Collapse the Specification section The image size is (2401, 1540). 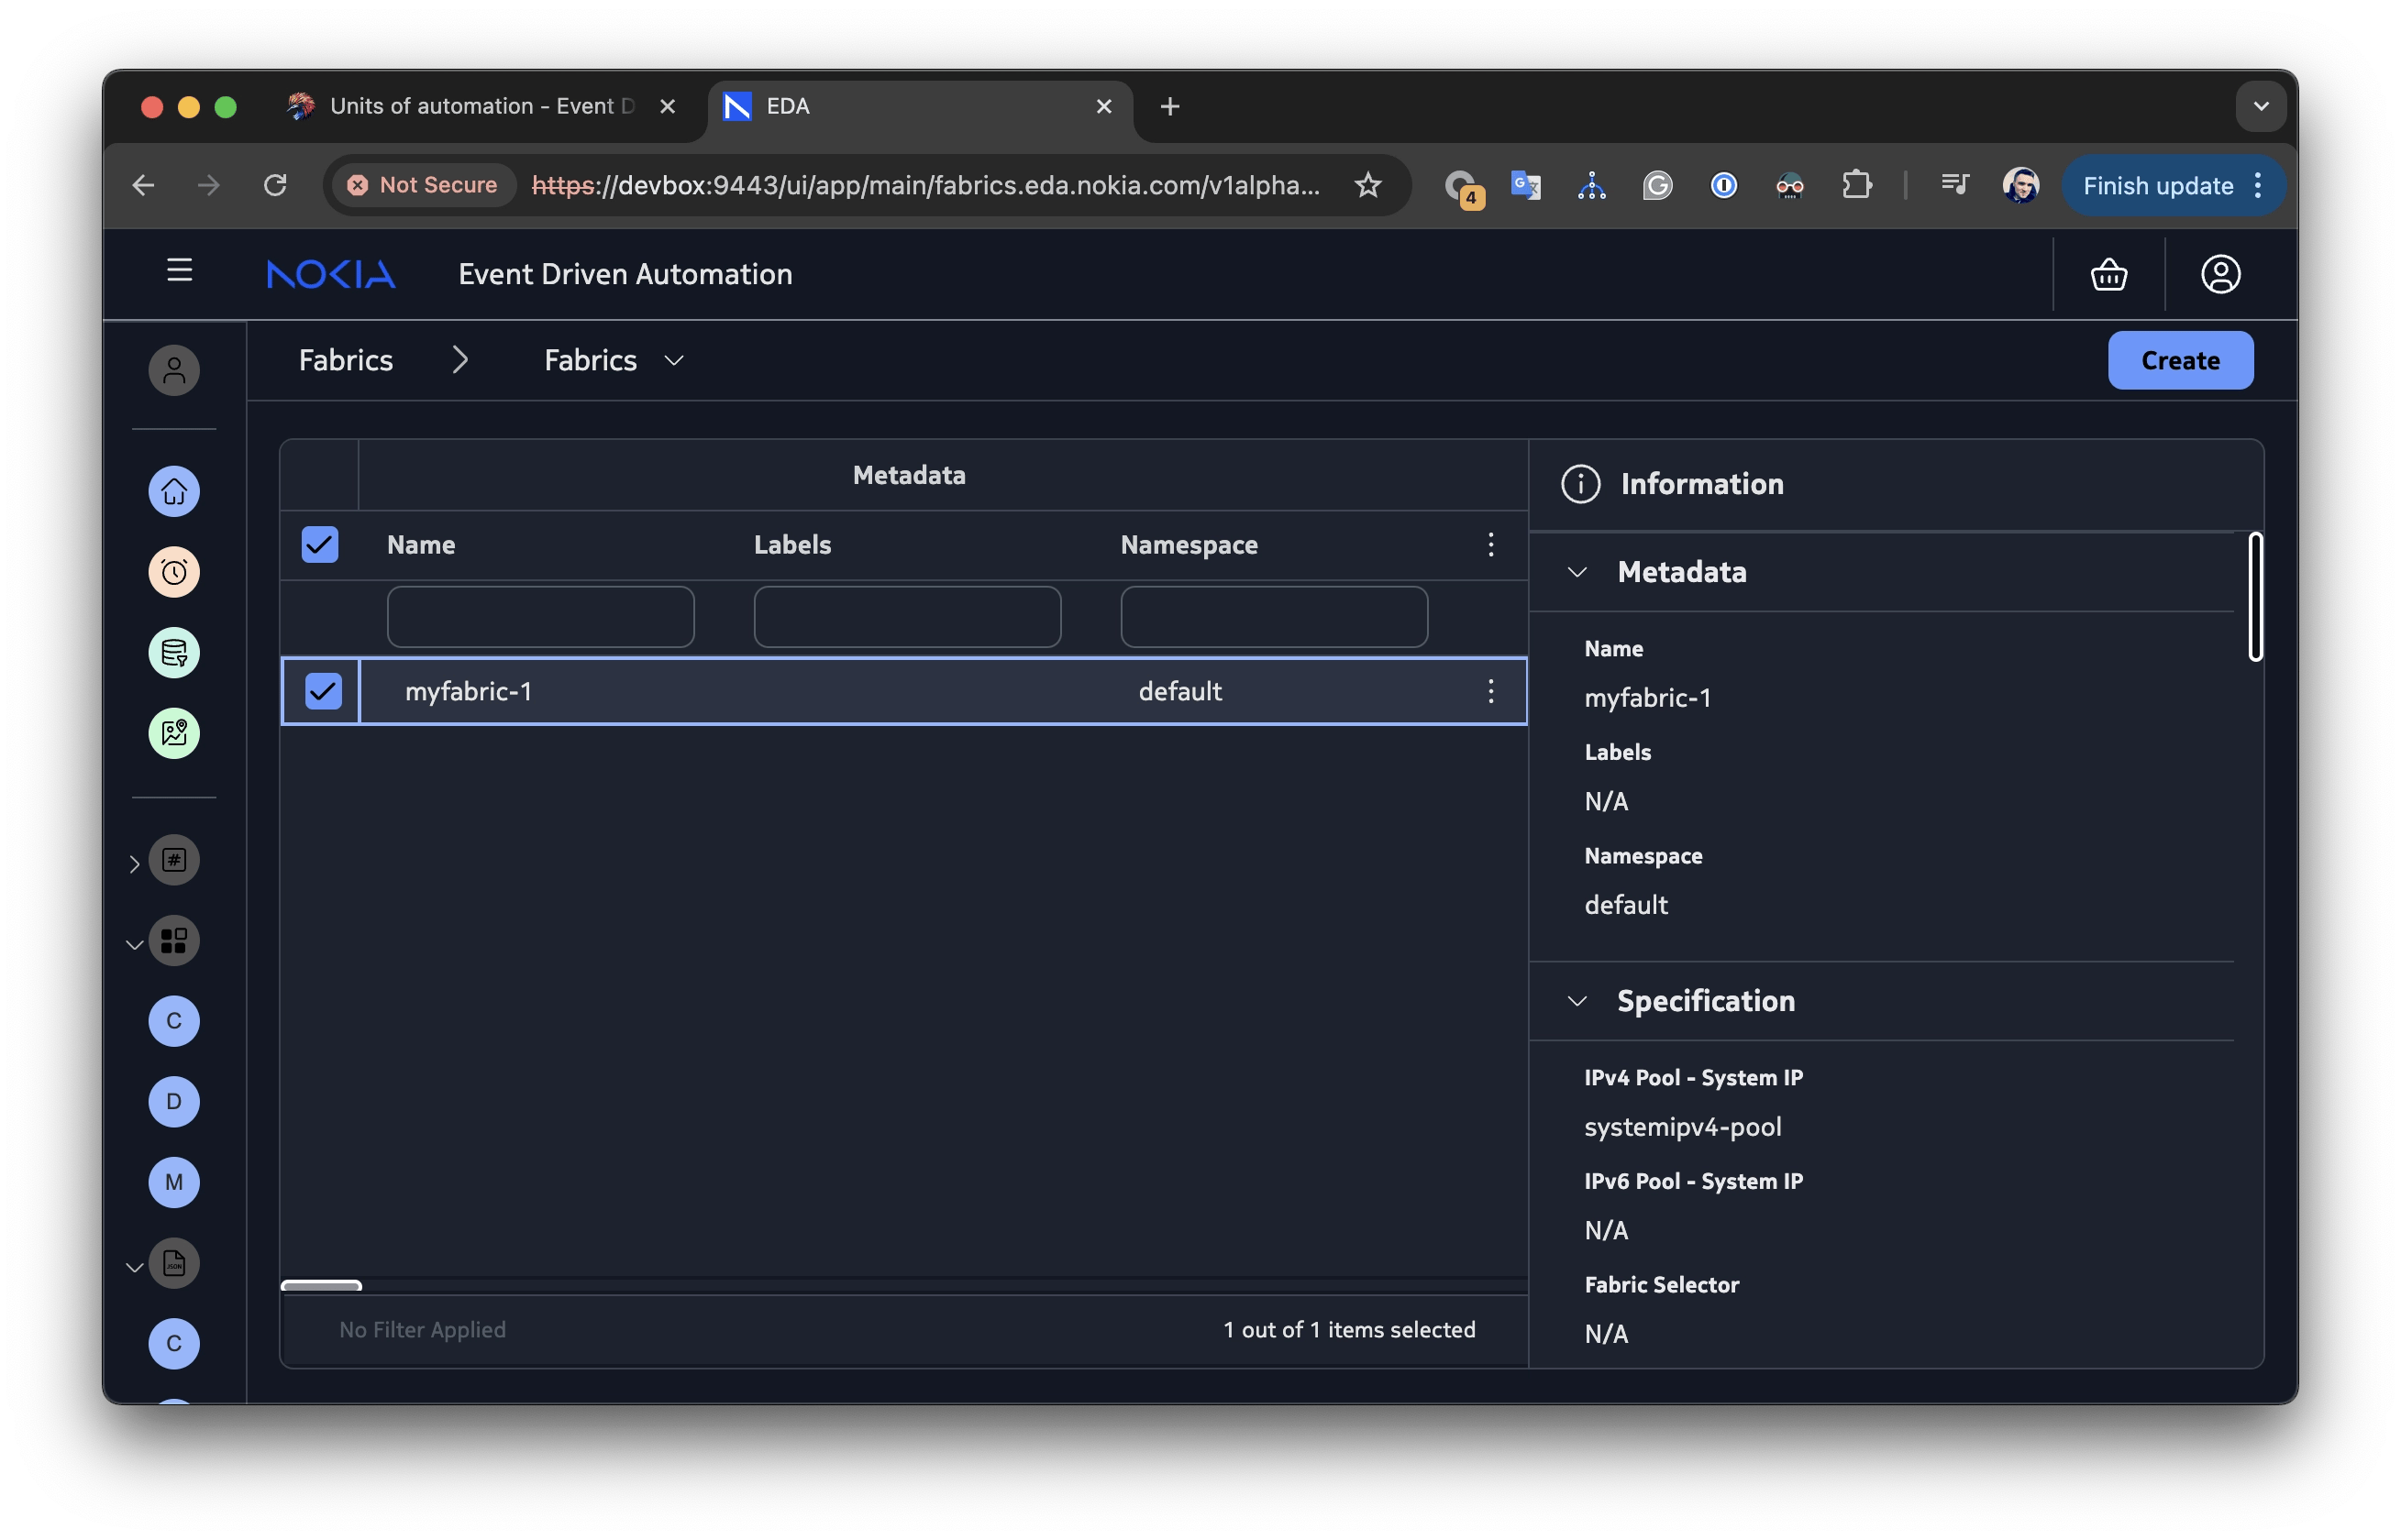[x=1577, y=1001]
